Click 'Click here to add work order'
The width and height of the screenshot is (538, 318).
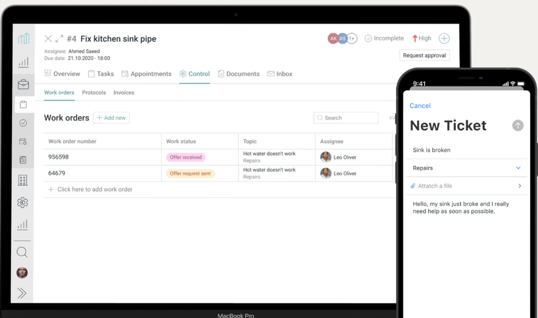tap(95, 189)
